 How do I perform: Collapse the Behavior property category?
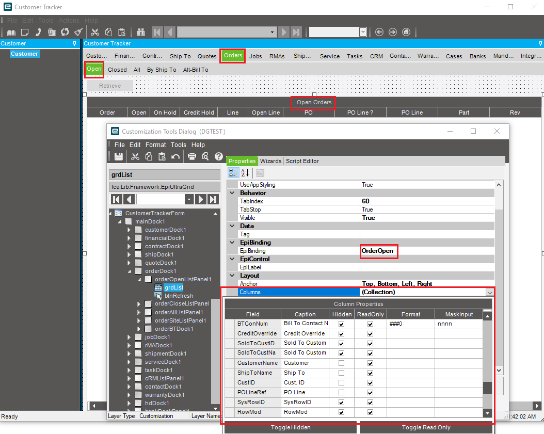(x=232, y=193)
